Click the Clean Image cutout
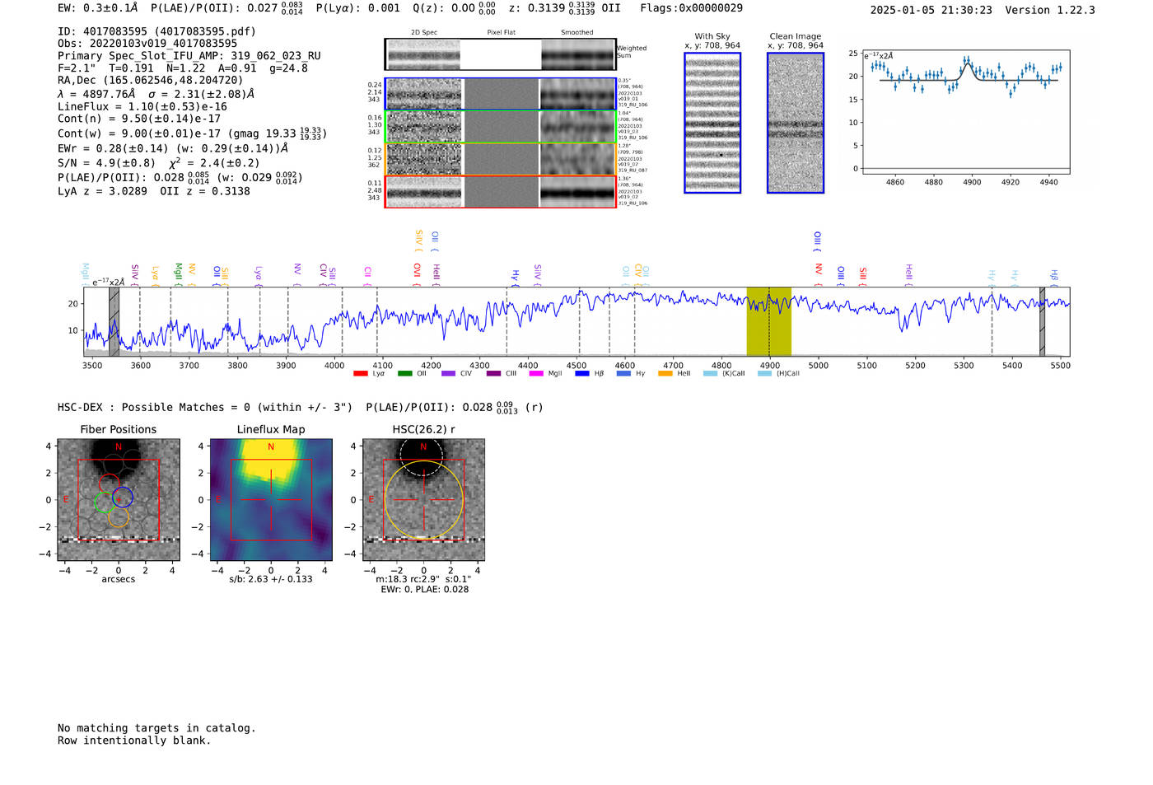 pyautogui.click(x=796, y=123)
